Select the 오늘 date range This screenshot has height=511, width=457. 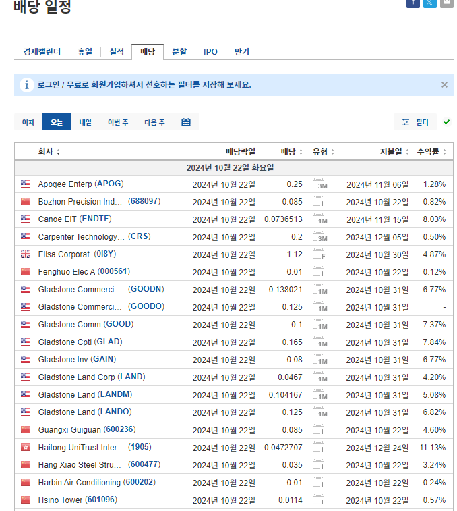[57, 122]
